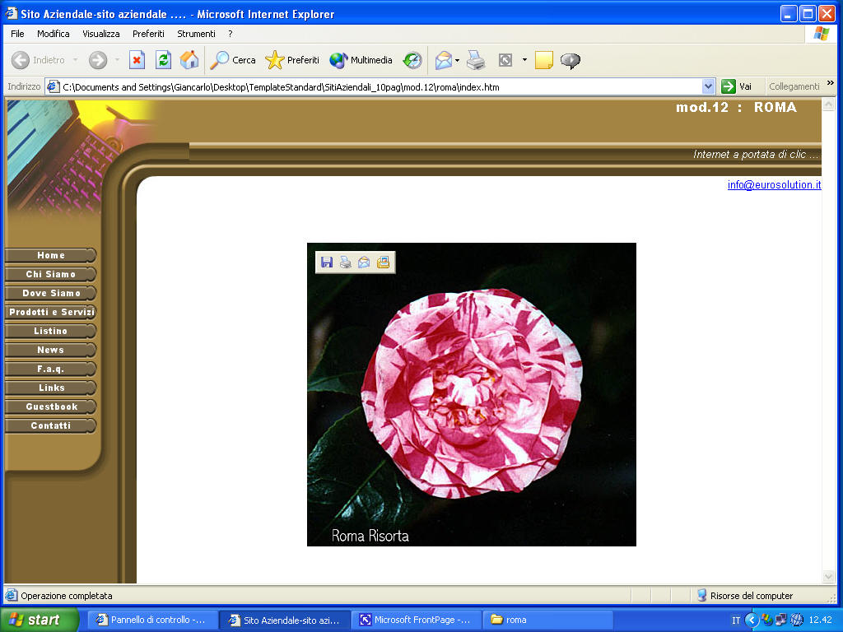The height and width of the screenshot is (632, 843).
Task: Stop page loading with red X icon
Action: click(x=137, y=60)
